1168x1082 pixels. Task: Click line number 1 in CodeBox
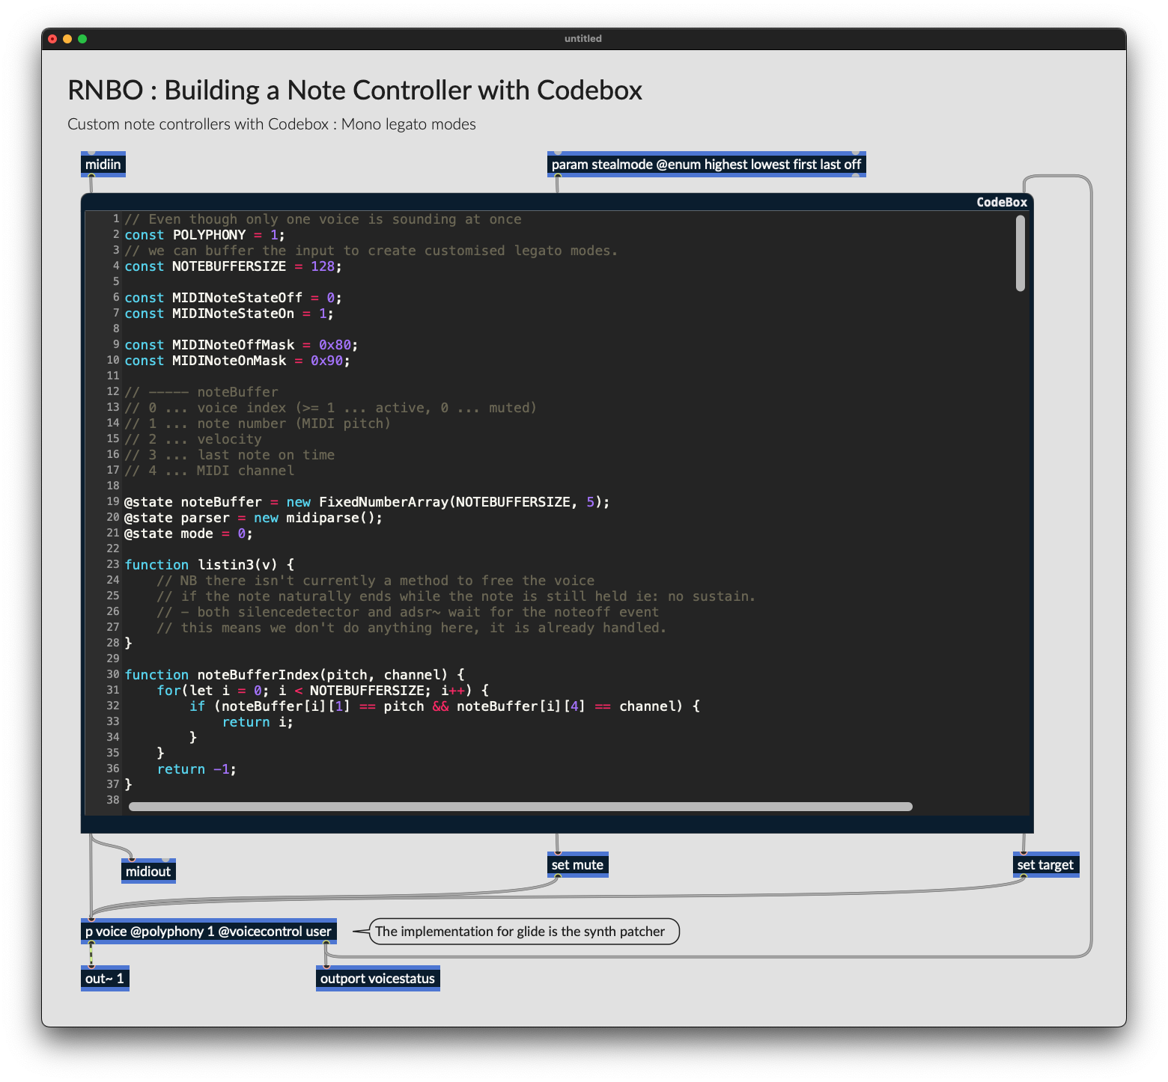[116, 218]
